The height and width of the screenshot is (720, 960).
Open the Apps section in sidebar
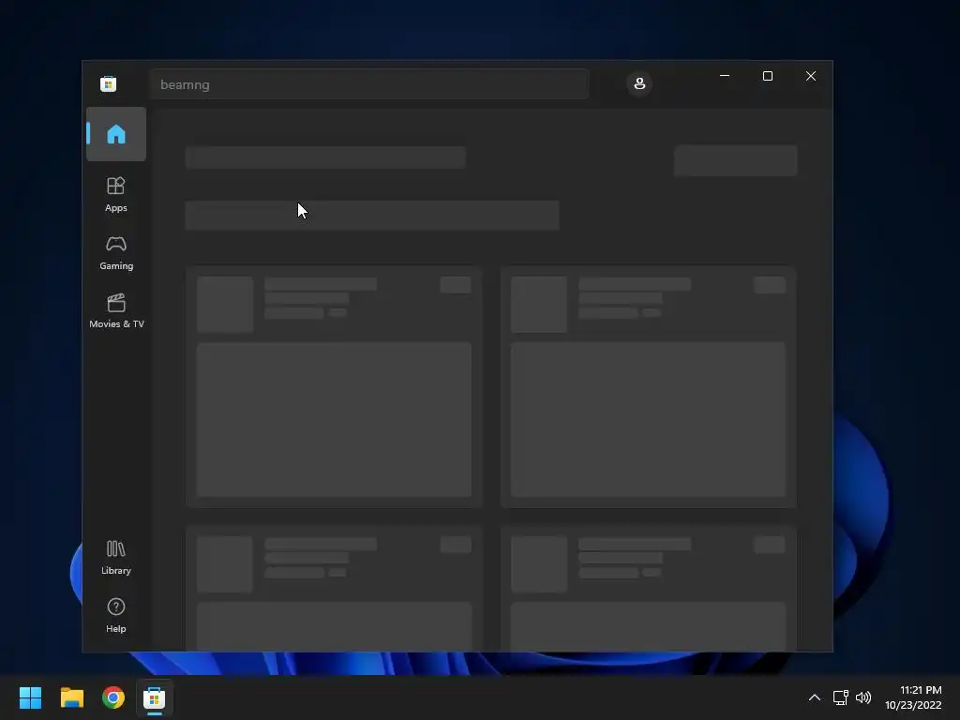115,194
